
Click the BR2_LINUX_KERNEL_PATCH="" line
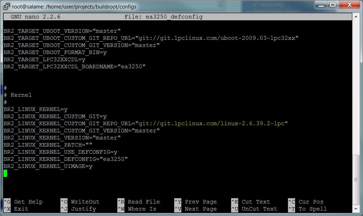(48, 145)
